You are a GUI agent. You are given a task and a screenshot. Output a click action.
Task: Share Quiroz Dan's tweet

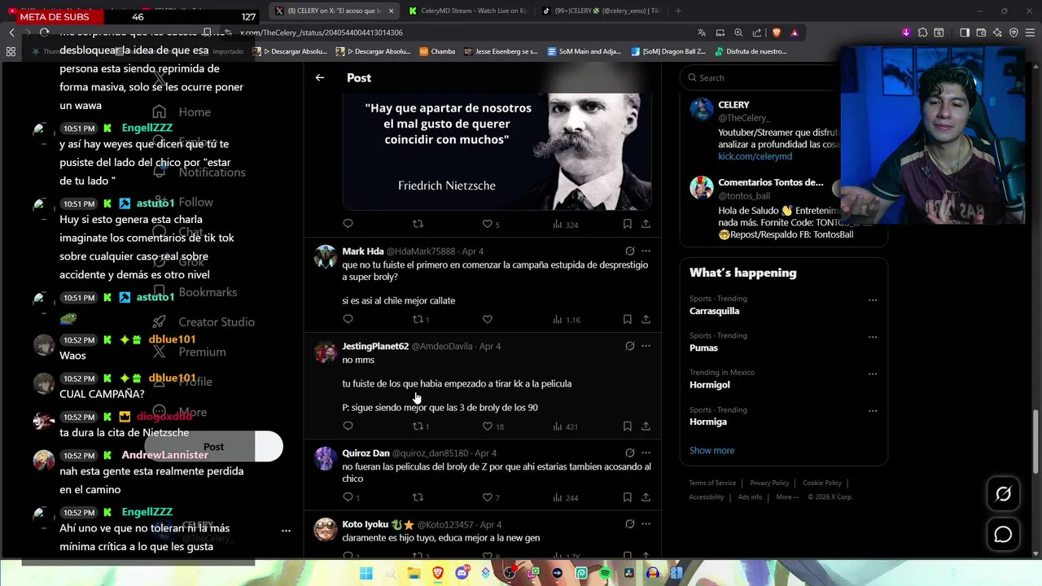pyautogui.click(x=646, y=497)
